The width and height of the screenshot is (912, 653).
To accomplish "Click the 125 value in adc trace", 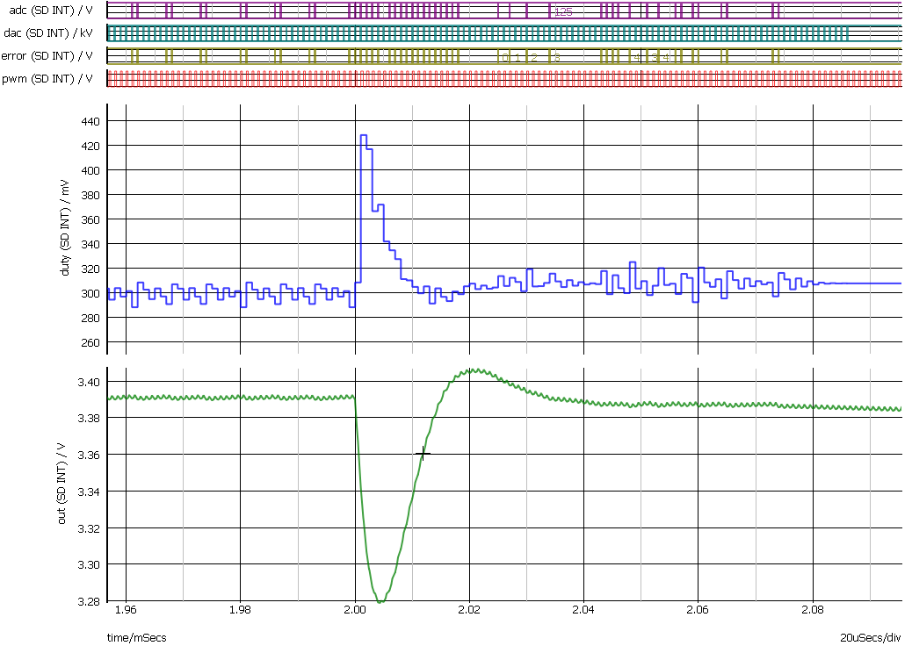I will [563, 12].
